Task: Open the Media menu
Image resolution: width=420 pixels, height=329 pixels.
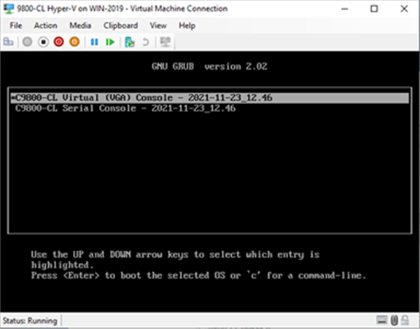Action: tap(80, 25)
